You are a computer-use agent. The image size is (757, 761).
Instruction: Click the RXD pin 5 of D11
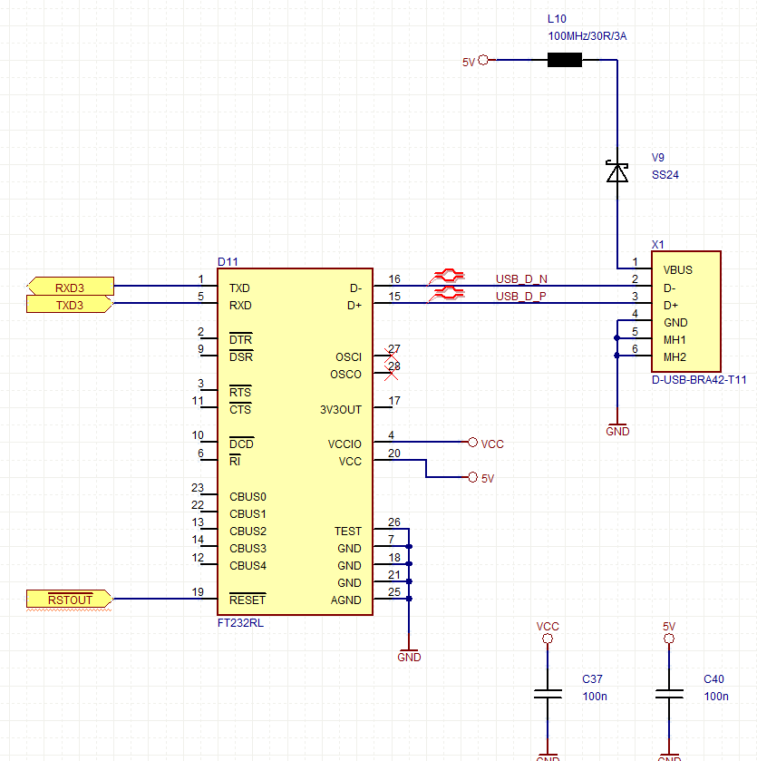coord(209,303)
